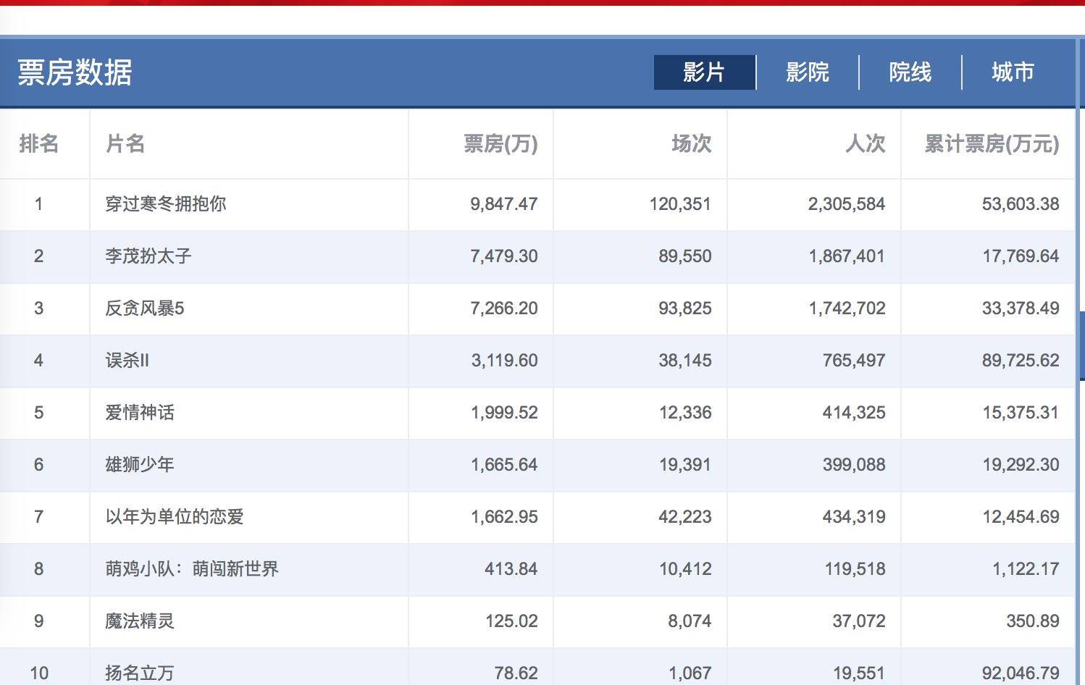Image resolution: width=1085 pixels, height=685 pixels.
Task: Click box office value 3,119.60
Action: pos(505,361)
